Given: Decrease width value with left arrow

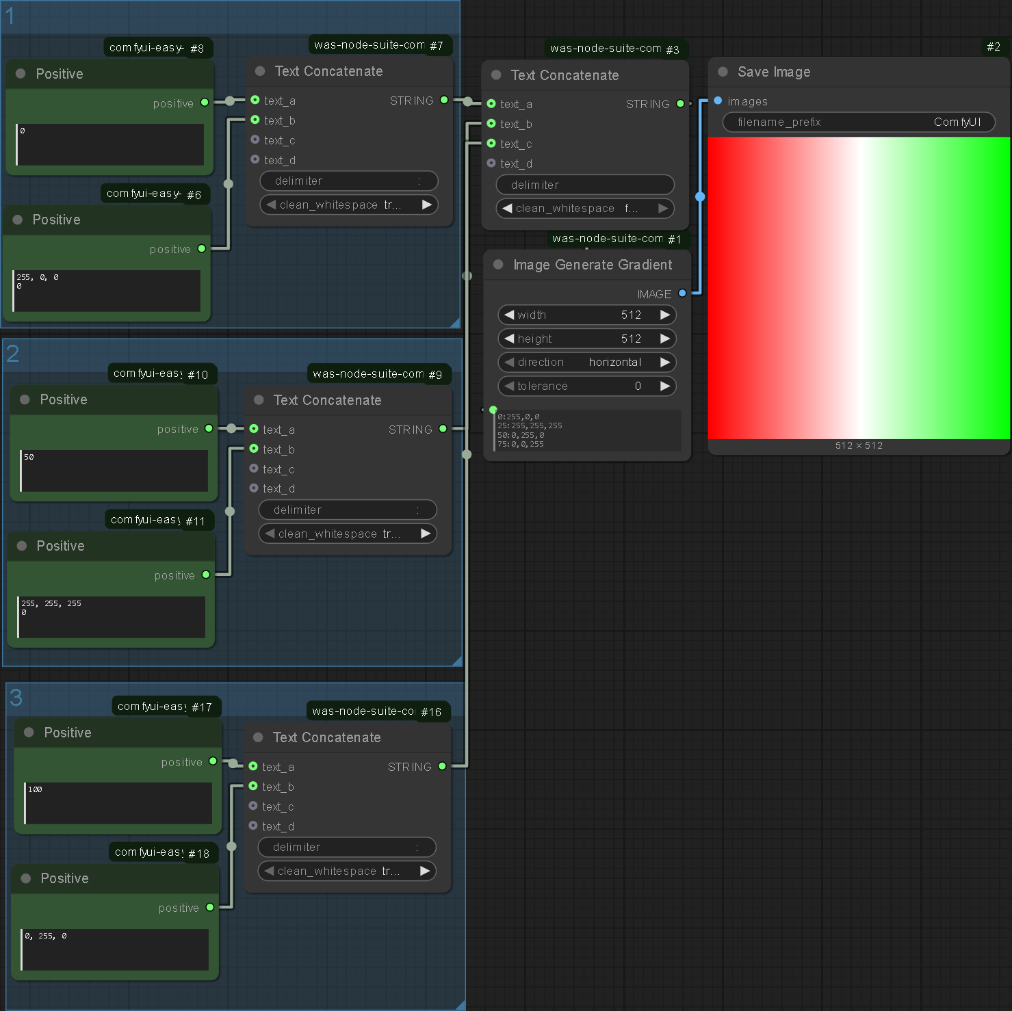Looking at the screenshot, I should (x=509, y=315).
